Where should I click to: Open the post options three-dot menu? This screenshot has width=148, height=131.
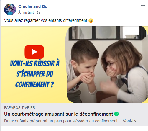143,6
